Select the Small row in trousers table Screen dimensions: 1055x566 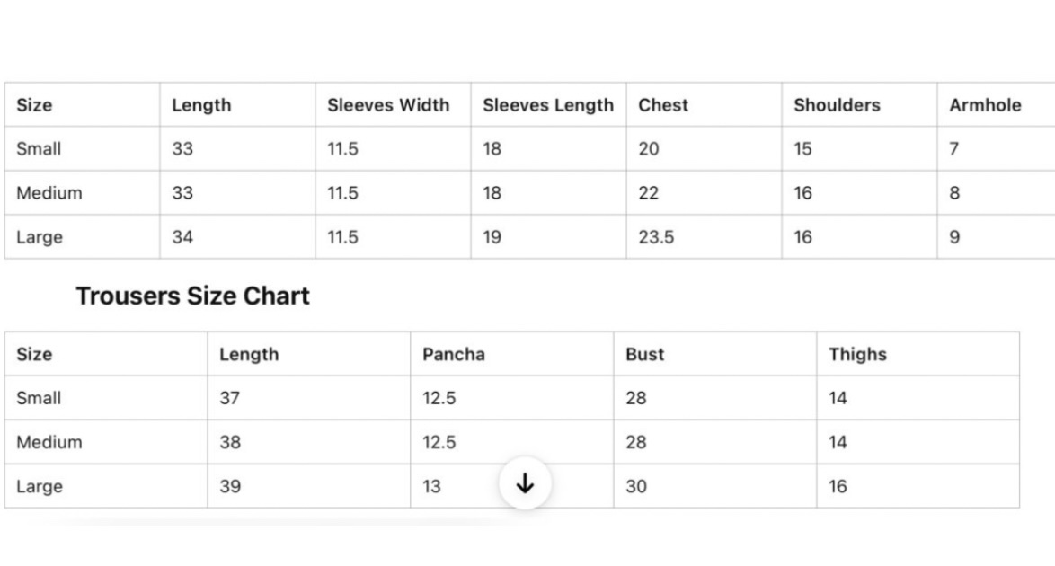(x=39, y=398)
